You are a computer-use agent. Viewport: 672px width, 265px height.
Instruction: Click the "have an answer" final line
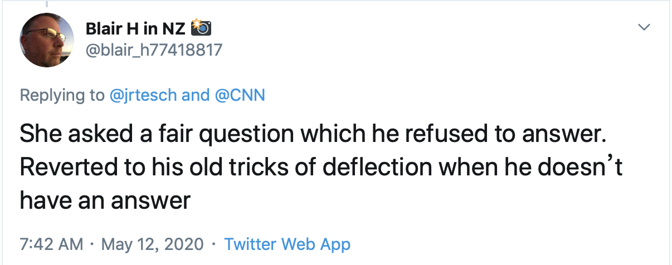[x=105, y=200]
